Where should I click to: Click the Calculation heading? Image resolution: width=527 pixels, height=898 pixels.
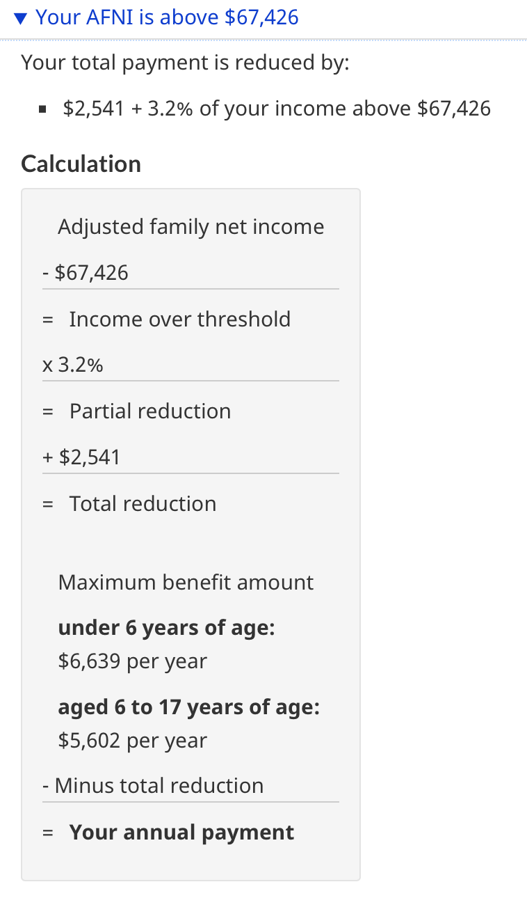[81, 164]
